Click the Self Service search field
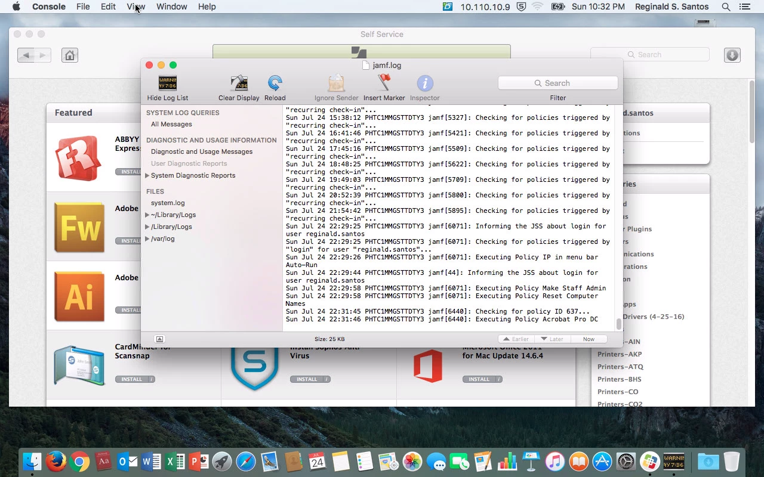Viewport: 764px width, 477px height. point(649,54)
